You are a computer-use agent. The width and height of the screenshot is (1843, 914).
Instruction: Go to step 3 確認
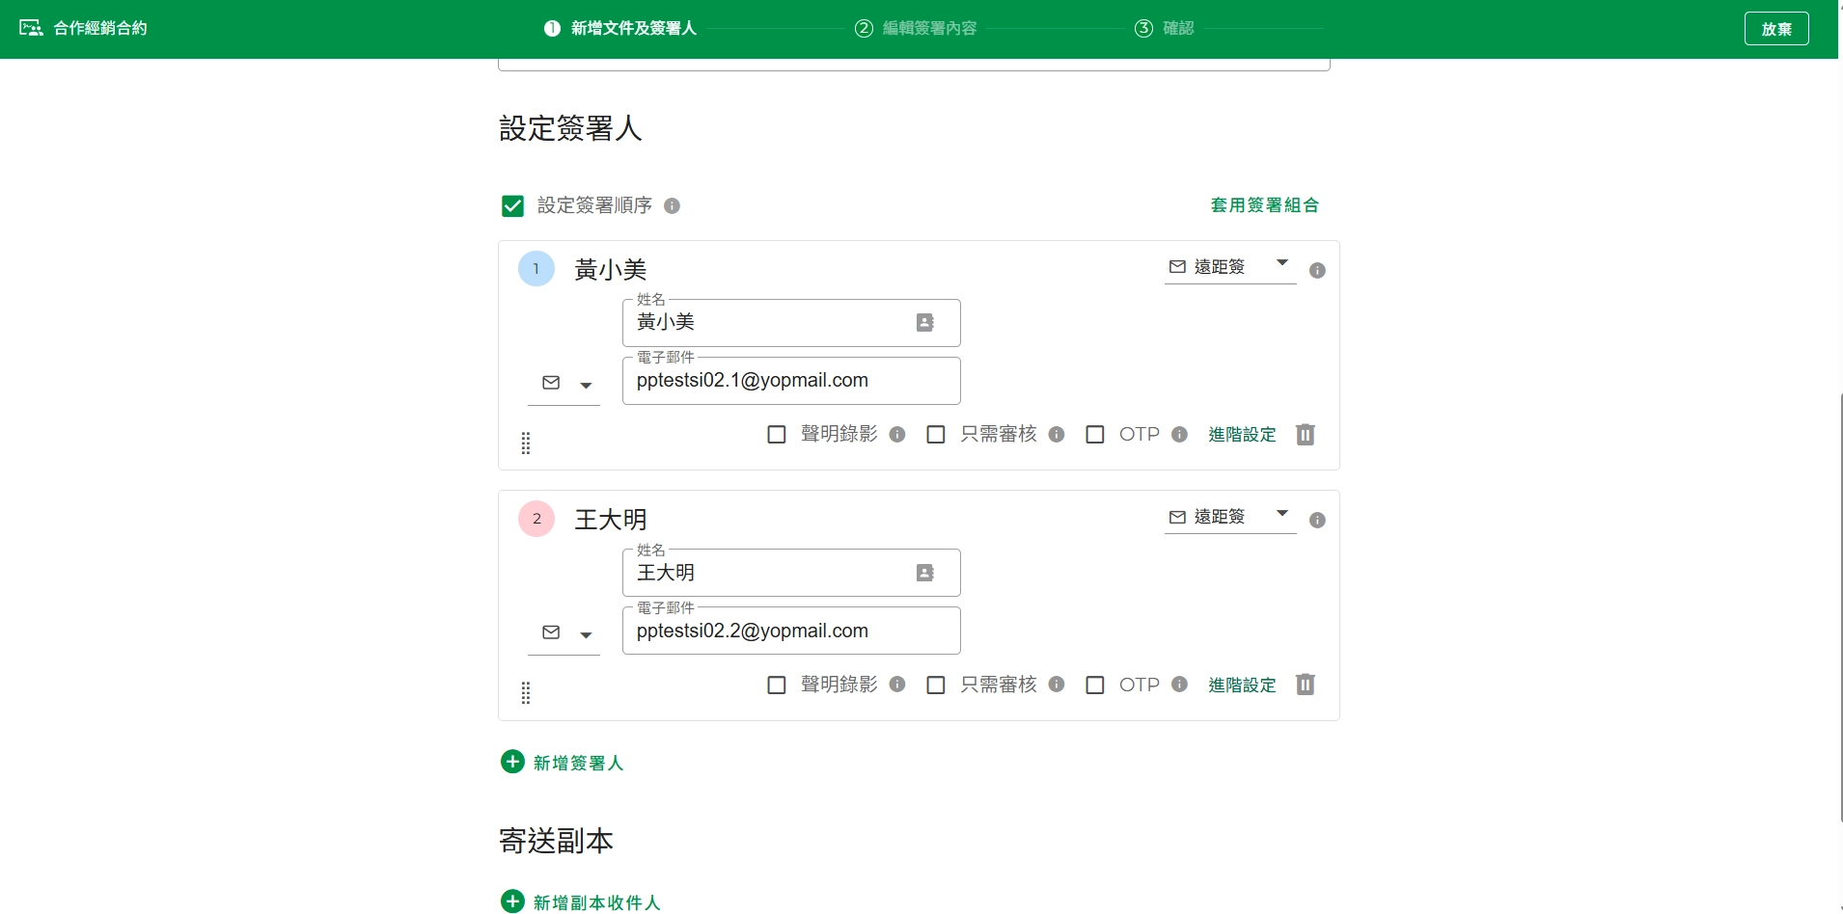click(x=1165, y=28)
